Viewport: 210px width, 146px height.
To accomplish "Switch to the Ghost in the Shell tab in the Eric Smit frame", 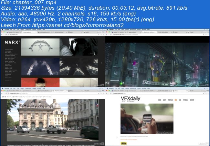I will pos(44,91).
